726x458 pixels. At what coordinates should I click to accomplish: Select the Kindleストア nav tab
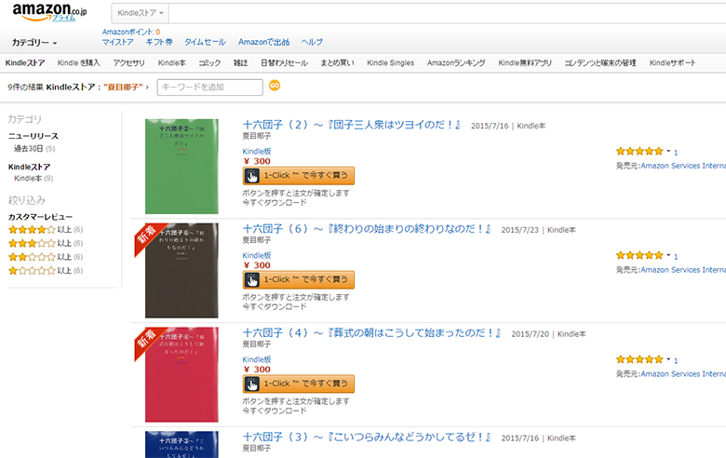(x=25, y=63)
